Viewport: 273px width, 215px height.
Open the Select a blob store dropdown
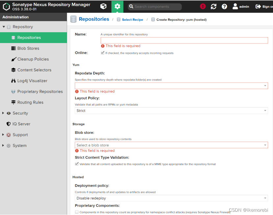click(x=171, y=145)
